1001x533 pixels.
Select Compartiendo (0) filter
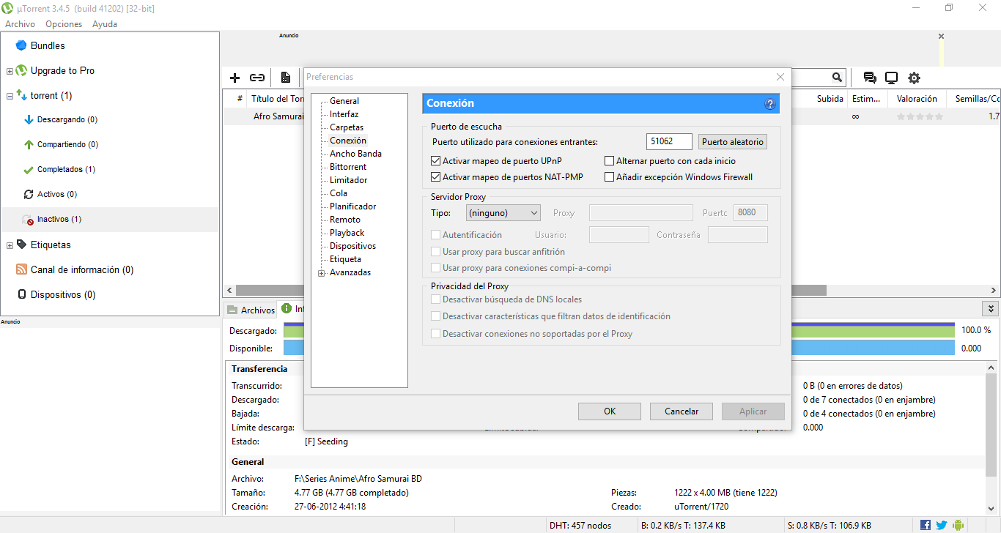click(67, 144)
